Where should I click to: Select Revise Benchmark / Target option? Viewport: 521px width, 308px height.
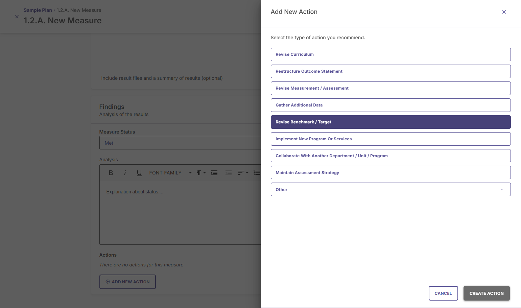point(390,122)
